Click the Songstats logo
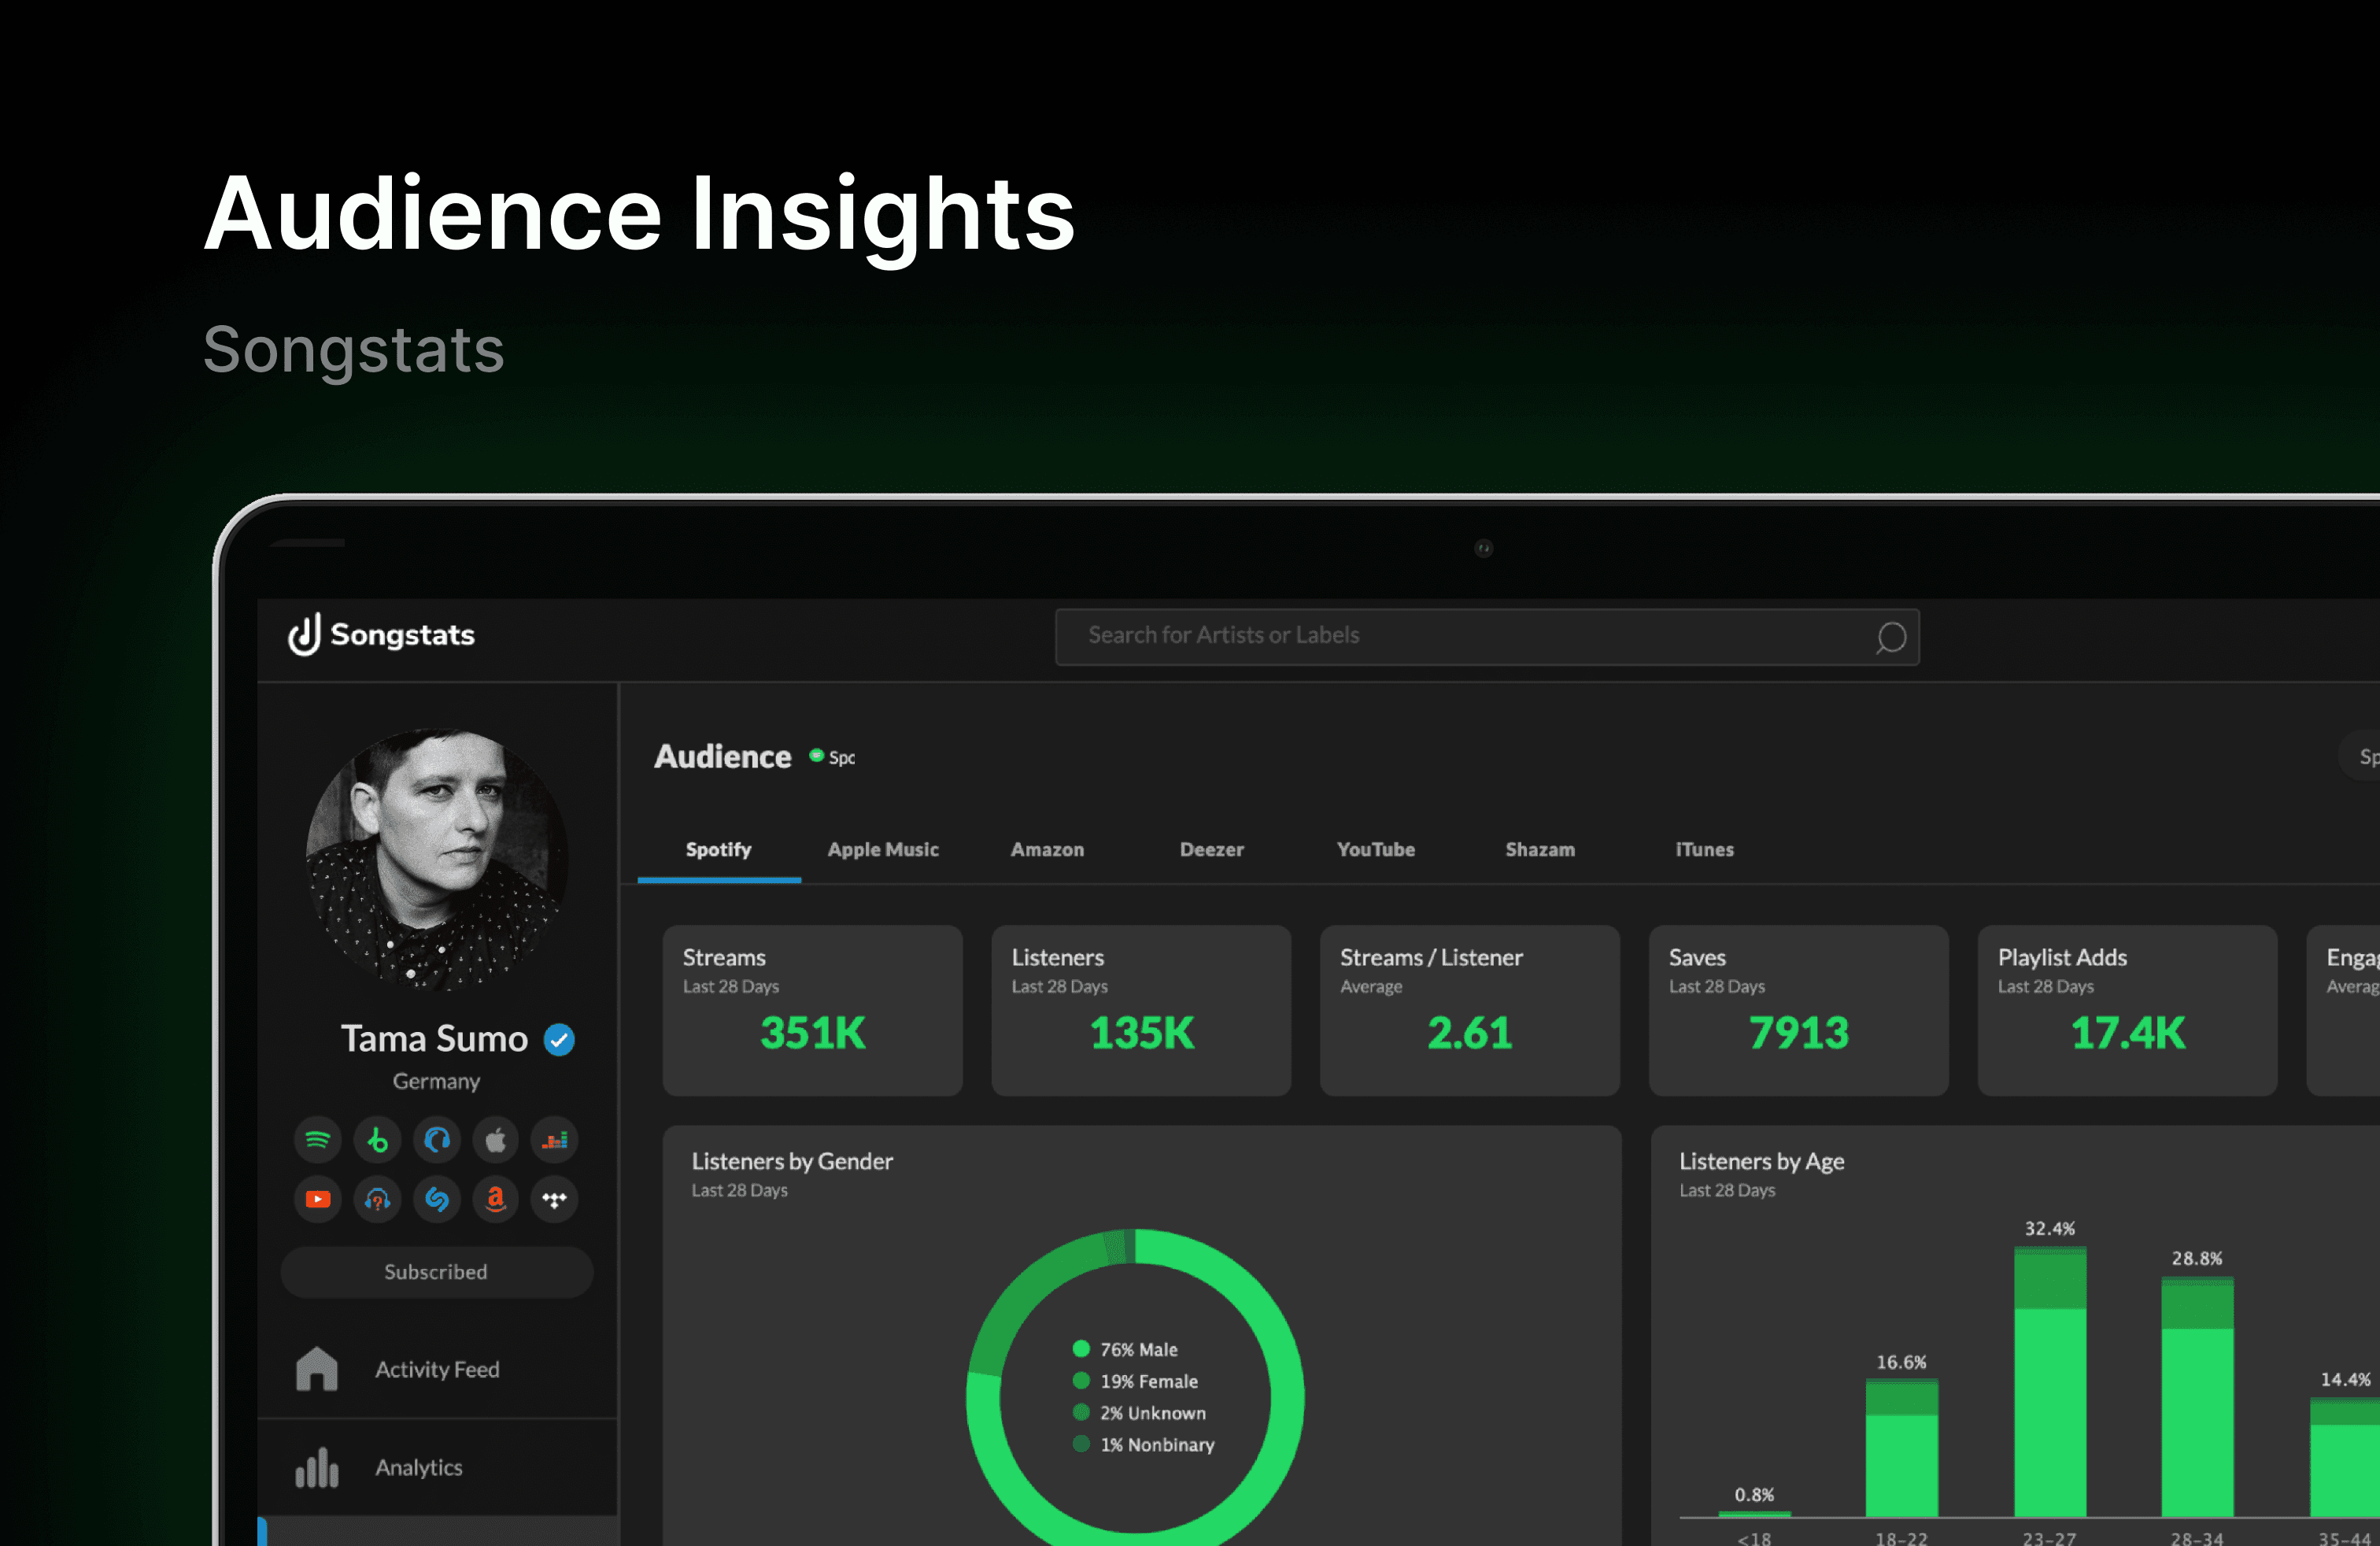This screenshot has width=2380, height=1546. click(381, 635)
